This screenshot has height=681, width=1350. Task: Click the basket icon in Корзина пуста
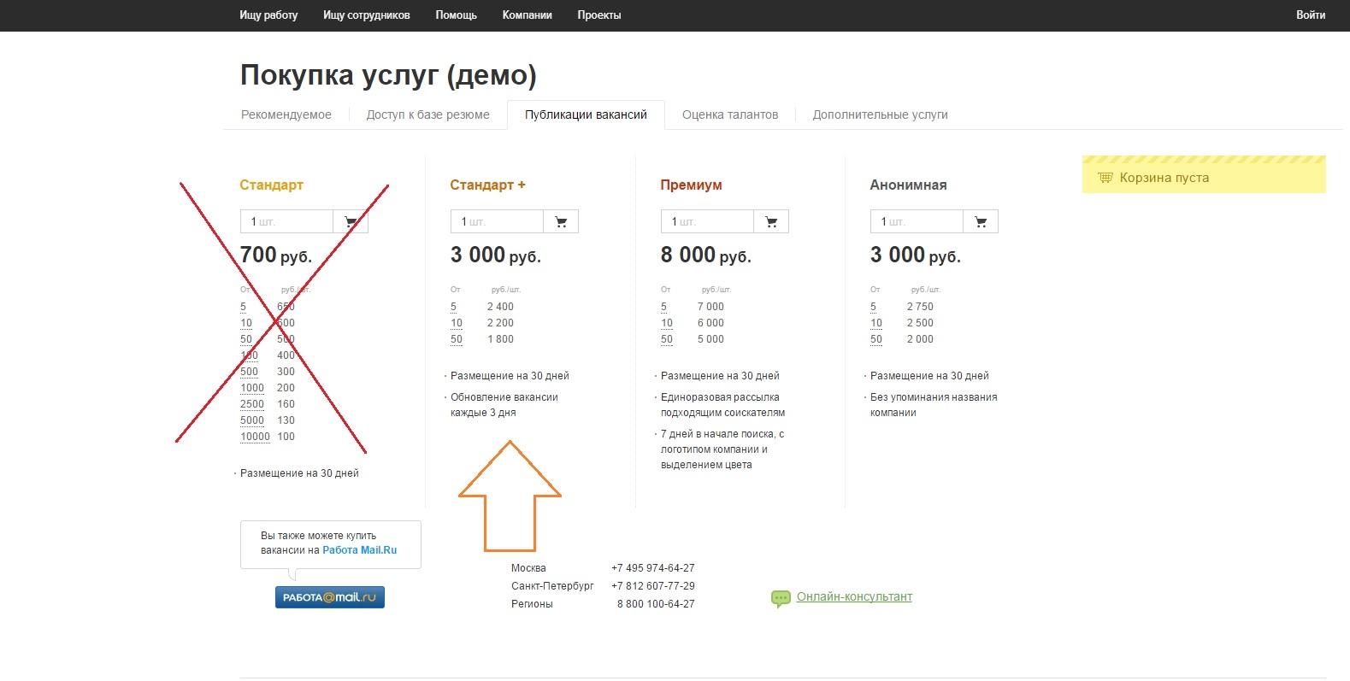click(x=1105, y=178)
